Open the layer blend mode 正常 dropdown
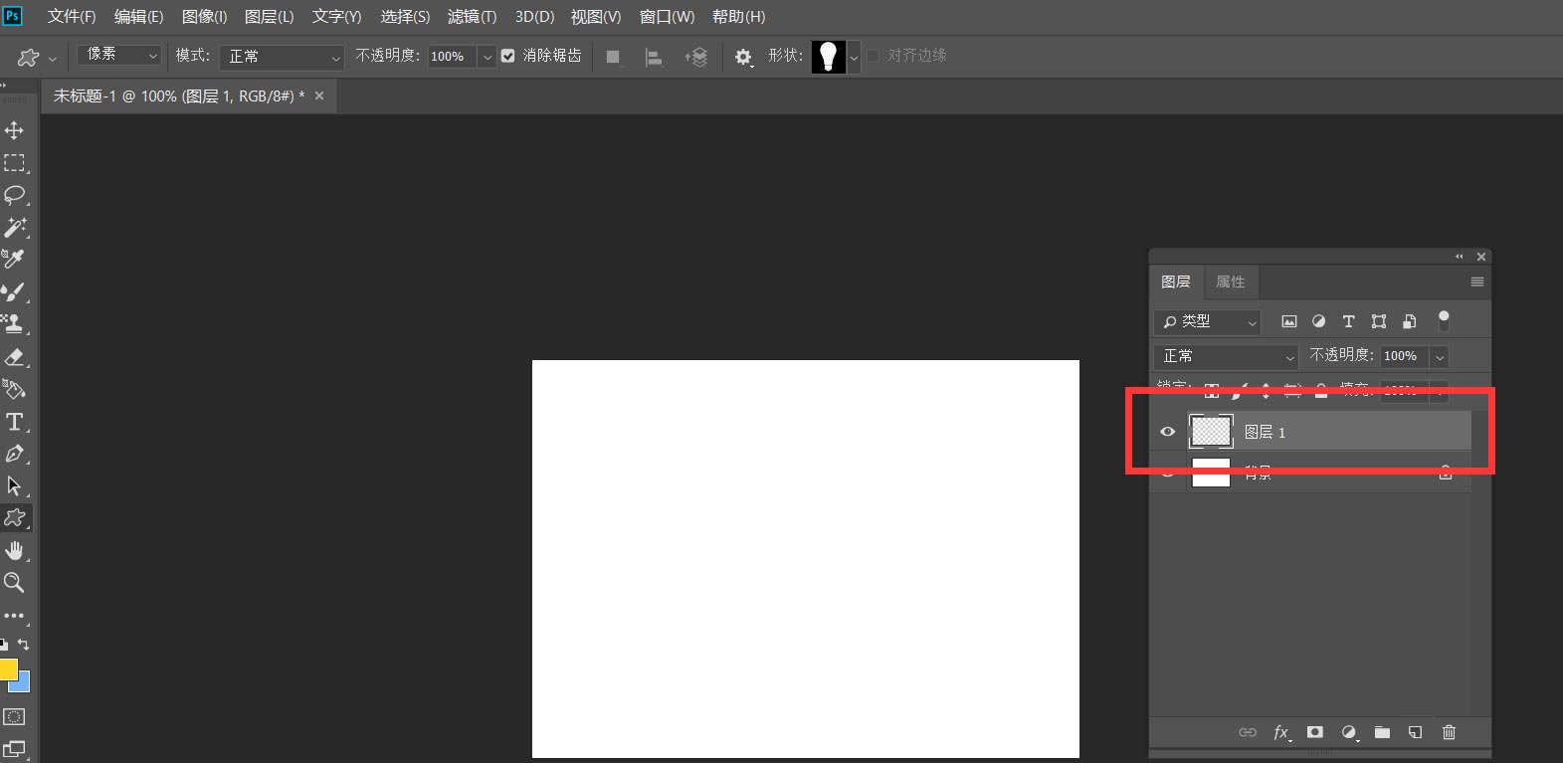 click(1227, 356)
